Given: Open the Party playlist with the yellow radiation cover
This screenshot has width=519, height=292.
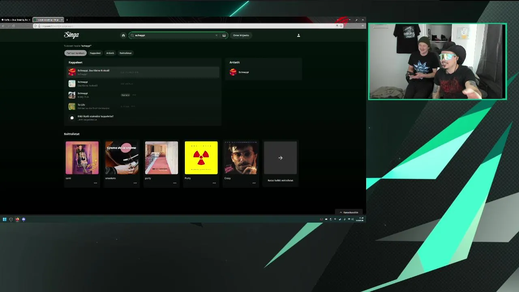Looking at the screenshot, I should [201, 158].
